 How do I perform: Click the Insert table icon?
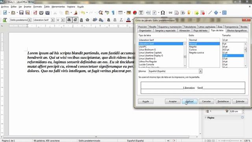pyautogui.click(x=120, y=13)
